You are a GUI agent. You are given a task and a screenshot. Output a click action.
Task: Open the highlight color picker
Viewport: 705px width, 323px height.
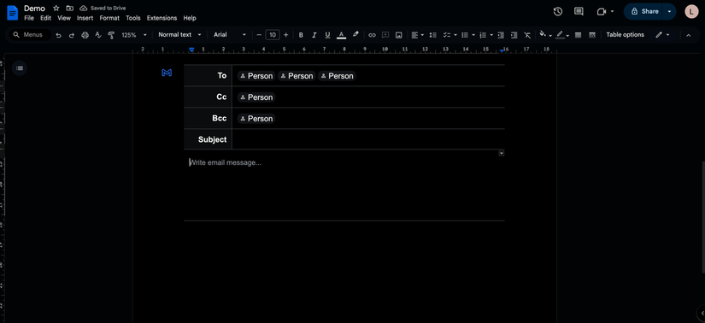(355, 35)
